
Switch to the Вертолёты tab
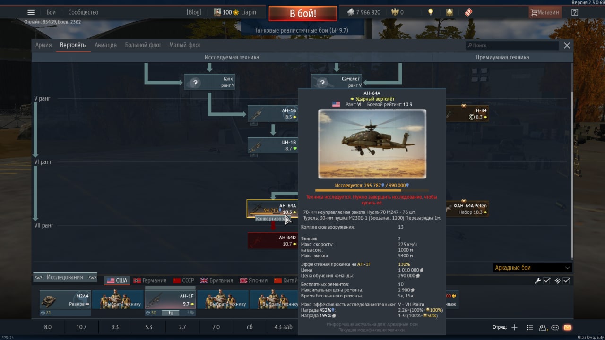pyautogui.click(x=73, y=45)
